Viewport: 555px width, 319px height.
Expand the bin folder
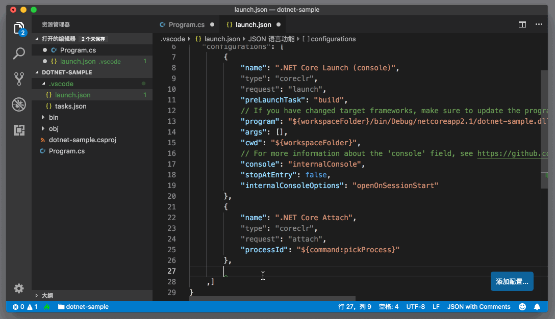coord(54,117)
